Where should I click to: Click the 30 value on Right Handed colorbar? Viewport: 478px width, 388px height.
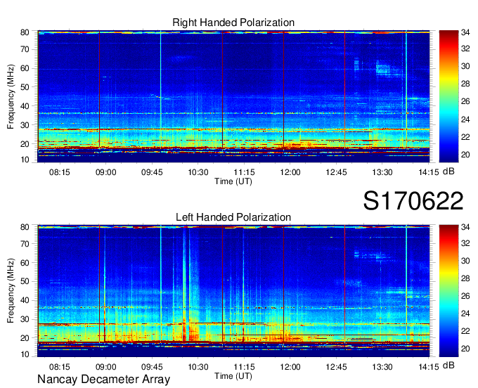(465, 66)
